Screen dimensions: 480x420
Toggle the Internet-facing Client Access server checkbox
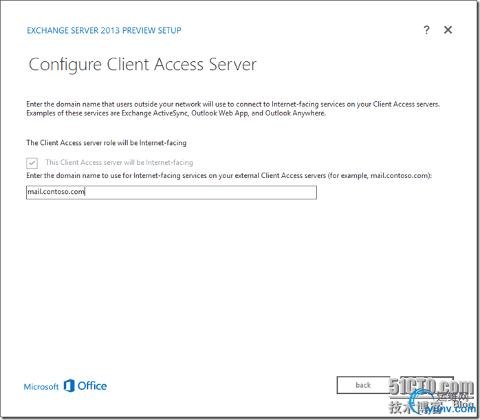[x=32, y=163]
